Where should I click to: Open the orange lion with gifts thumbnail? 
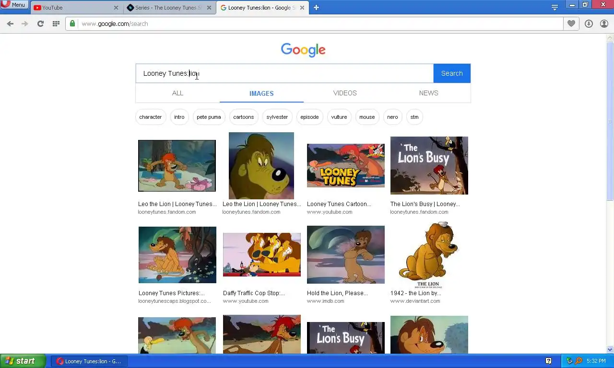(x=177, y=166)
